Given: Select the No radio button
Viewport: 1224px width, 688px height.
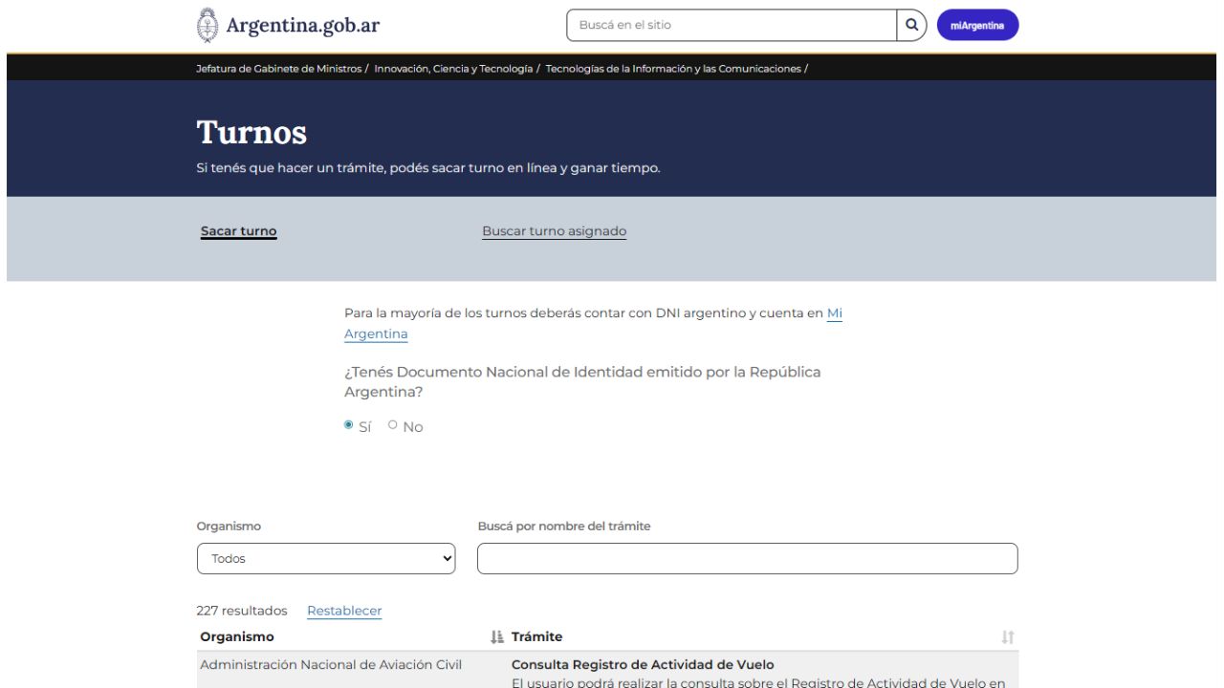Looking at the screenshot, I should pos(393,426).
